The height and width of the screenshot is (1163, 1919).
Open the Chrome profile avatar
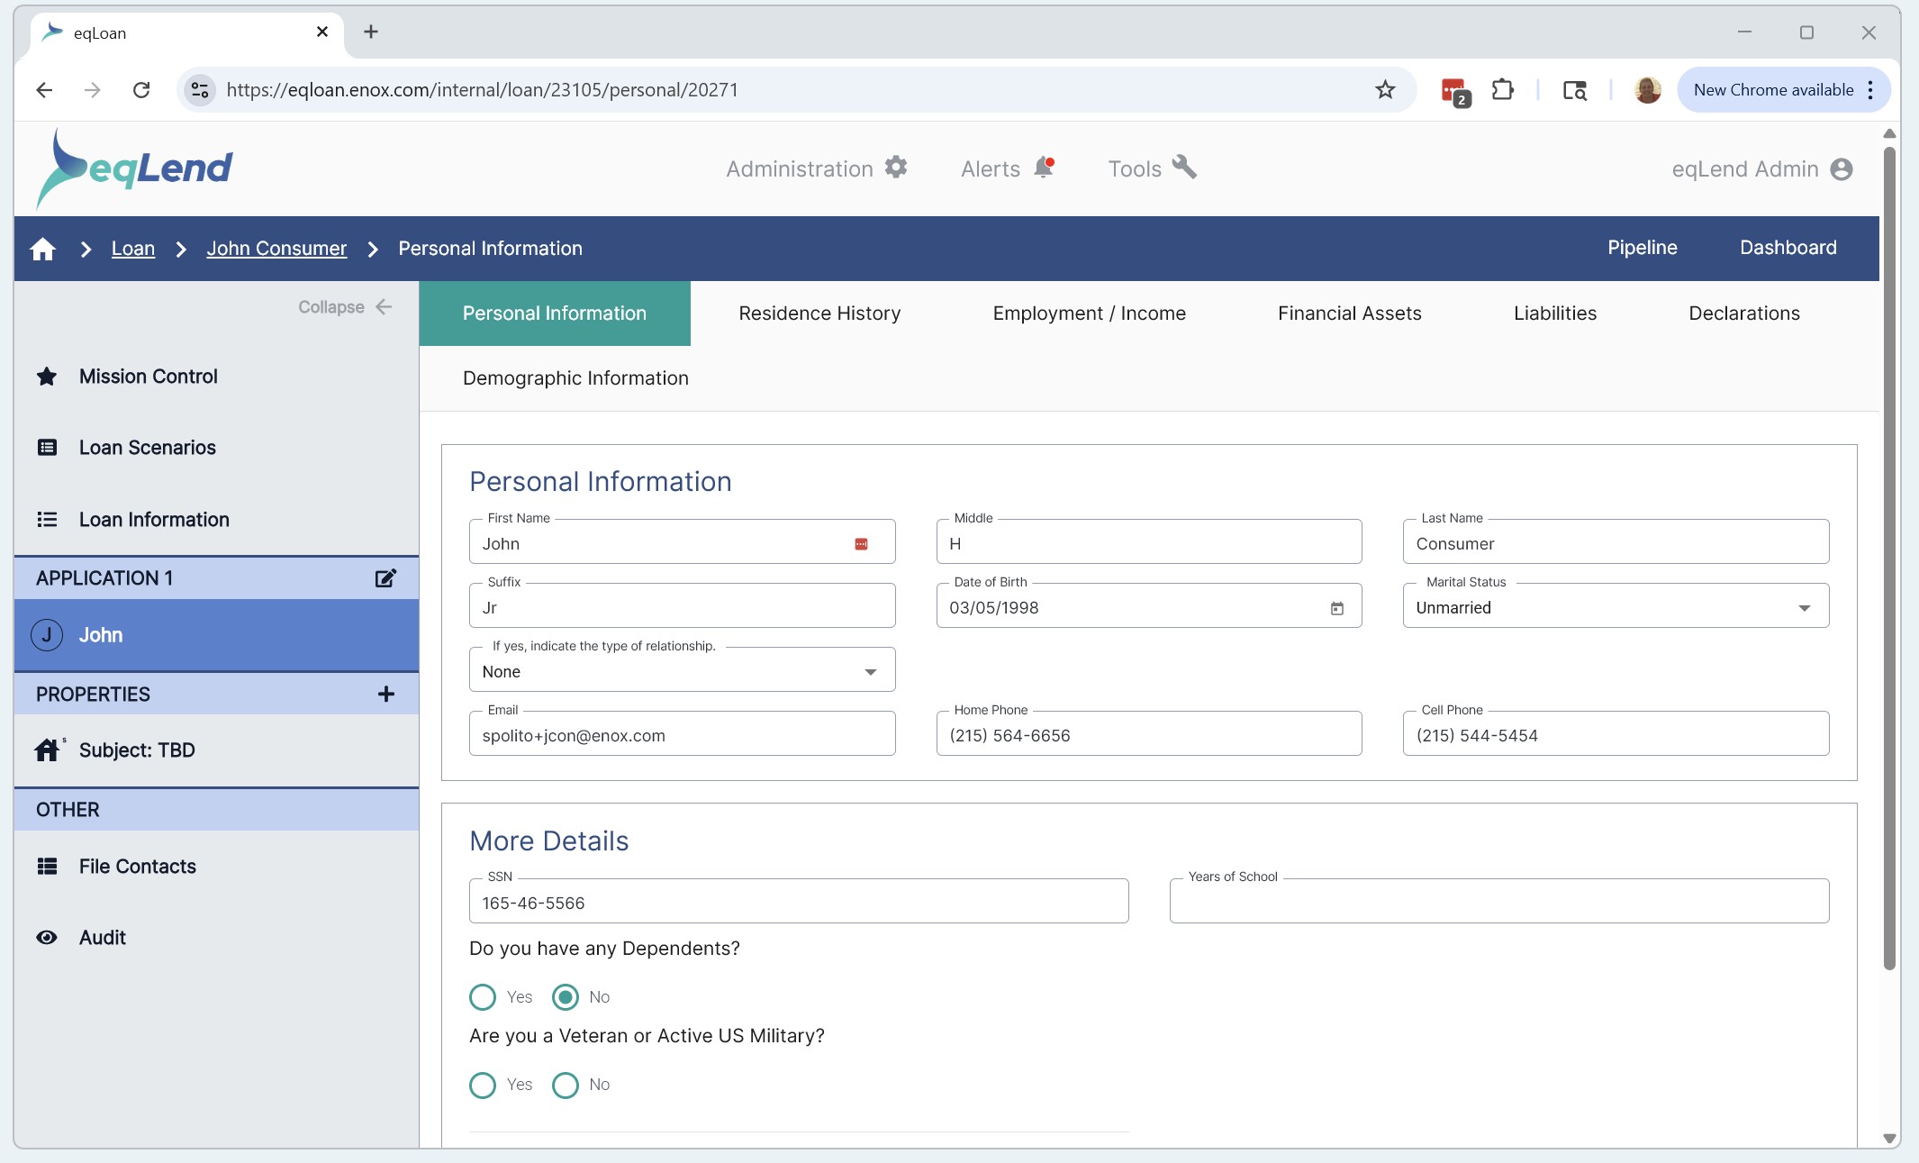tap(1648, 90)
